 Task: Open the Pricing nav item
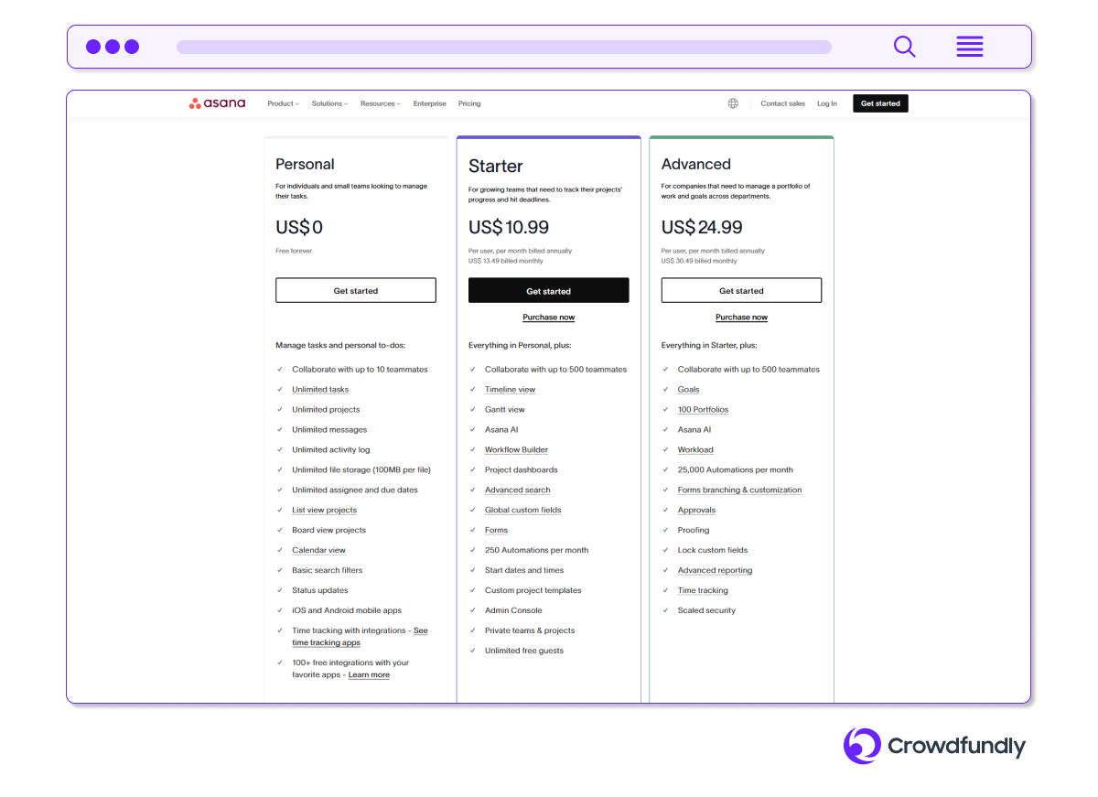[469, 103]
